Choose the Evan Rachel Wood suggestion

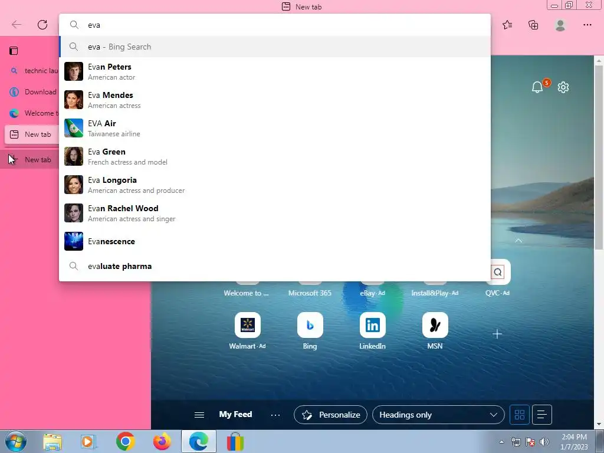pos(275,213)
